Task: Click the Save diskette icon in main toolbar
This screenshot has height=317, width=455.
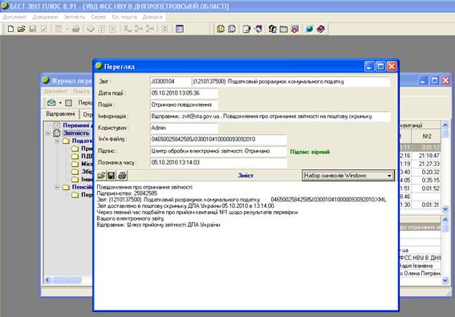Action: point(32,29)
